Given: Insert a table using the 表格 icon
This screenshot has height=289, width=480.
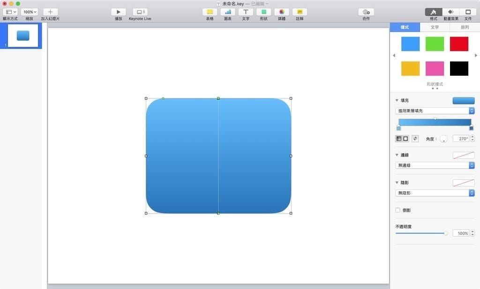Looking at the screenshot, I should pos(210,12).
